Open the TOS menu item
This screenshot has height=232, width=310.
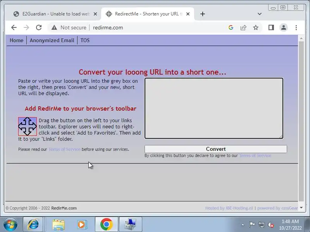85,40
